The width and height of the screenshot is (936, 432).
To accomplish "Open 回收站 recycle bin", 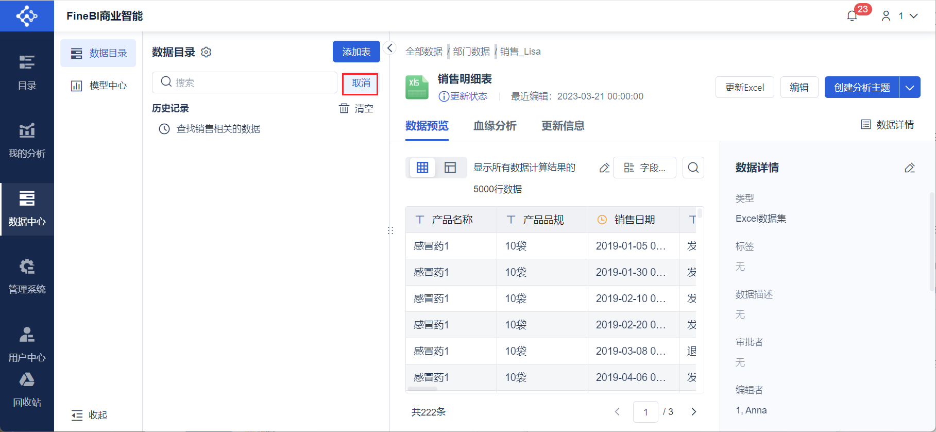I will point(27,390).
